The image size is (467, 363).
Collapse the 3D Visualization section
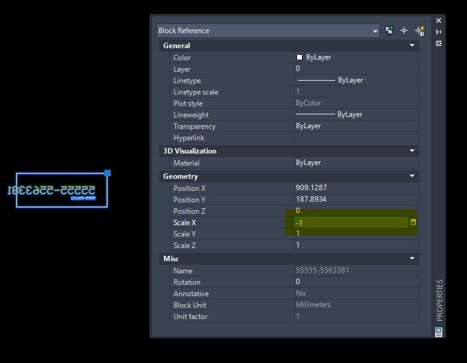[x=412, y=150]
